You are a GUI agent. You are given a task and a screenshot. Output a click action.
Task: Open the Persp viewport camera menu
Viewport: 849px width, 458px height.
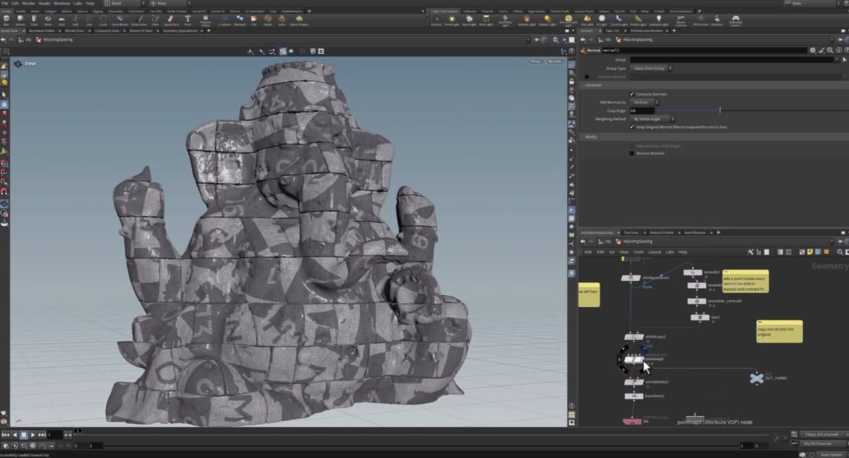pyautogui.click(x=535, y=62)
